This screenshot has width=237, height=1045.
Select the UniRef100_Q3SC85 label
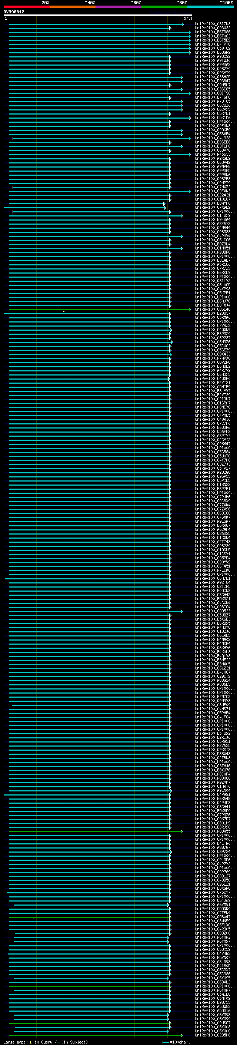(213, 89)
